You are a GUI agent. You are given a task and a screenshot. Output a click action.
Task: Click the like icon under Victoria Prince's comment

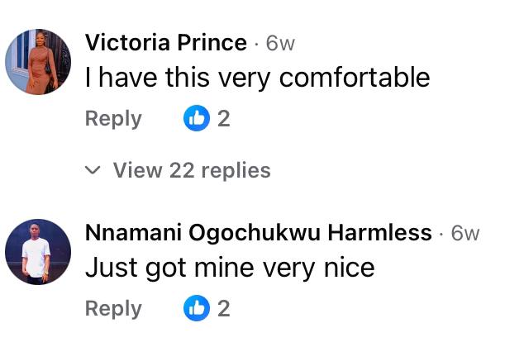197,119
